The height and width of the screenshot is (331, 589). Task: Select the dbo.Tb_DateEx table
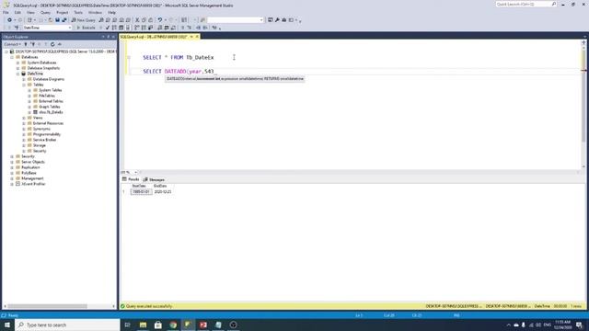pyautogui.click(x=51, y=112)
